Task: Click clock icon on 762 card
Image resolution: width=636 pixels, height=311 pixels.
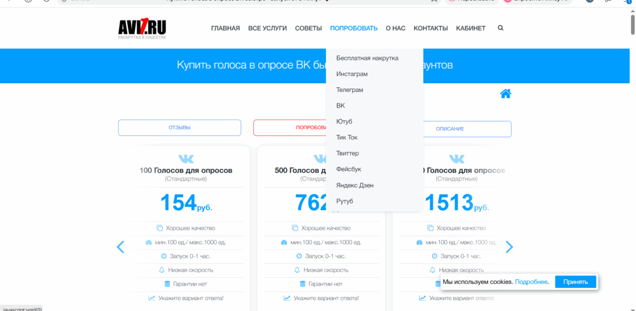Action: coord(300,256)
